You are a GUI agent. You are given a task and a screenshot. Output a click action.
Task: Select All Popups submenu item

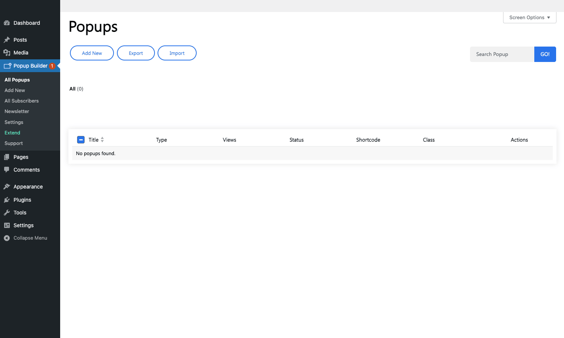(x=17, y=80)
